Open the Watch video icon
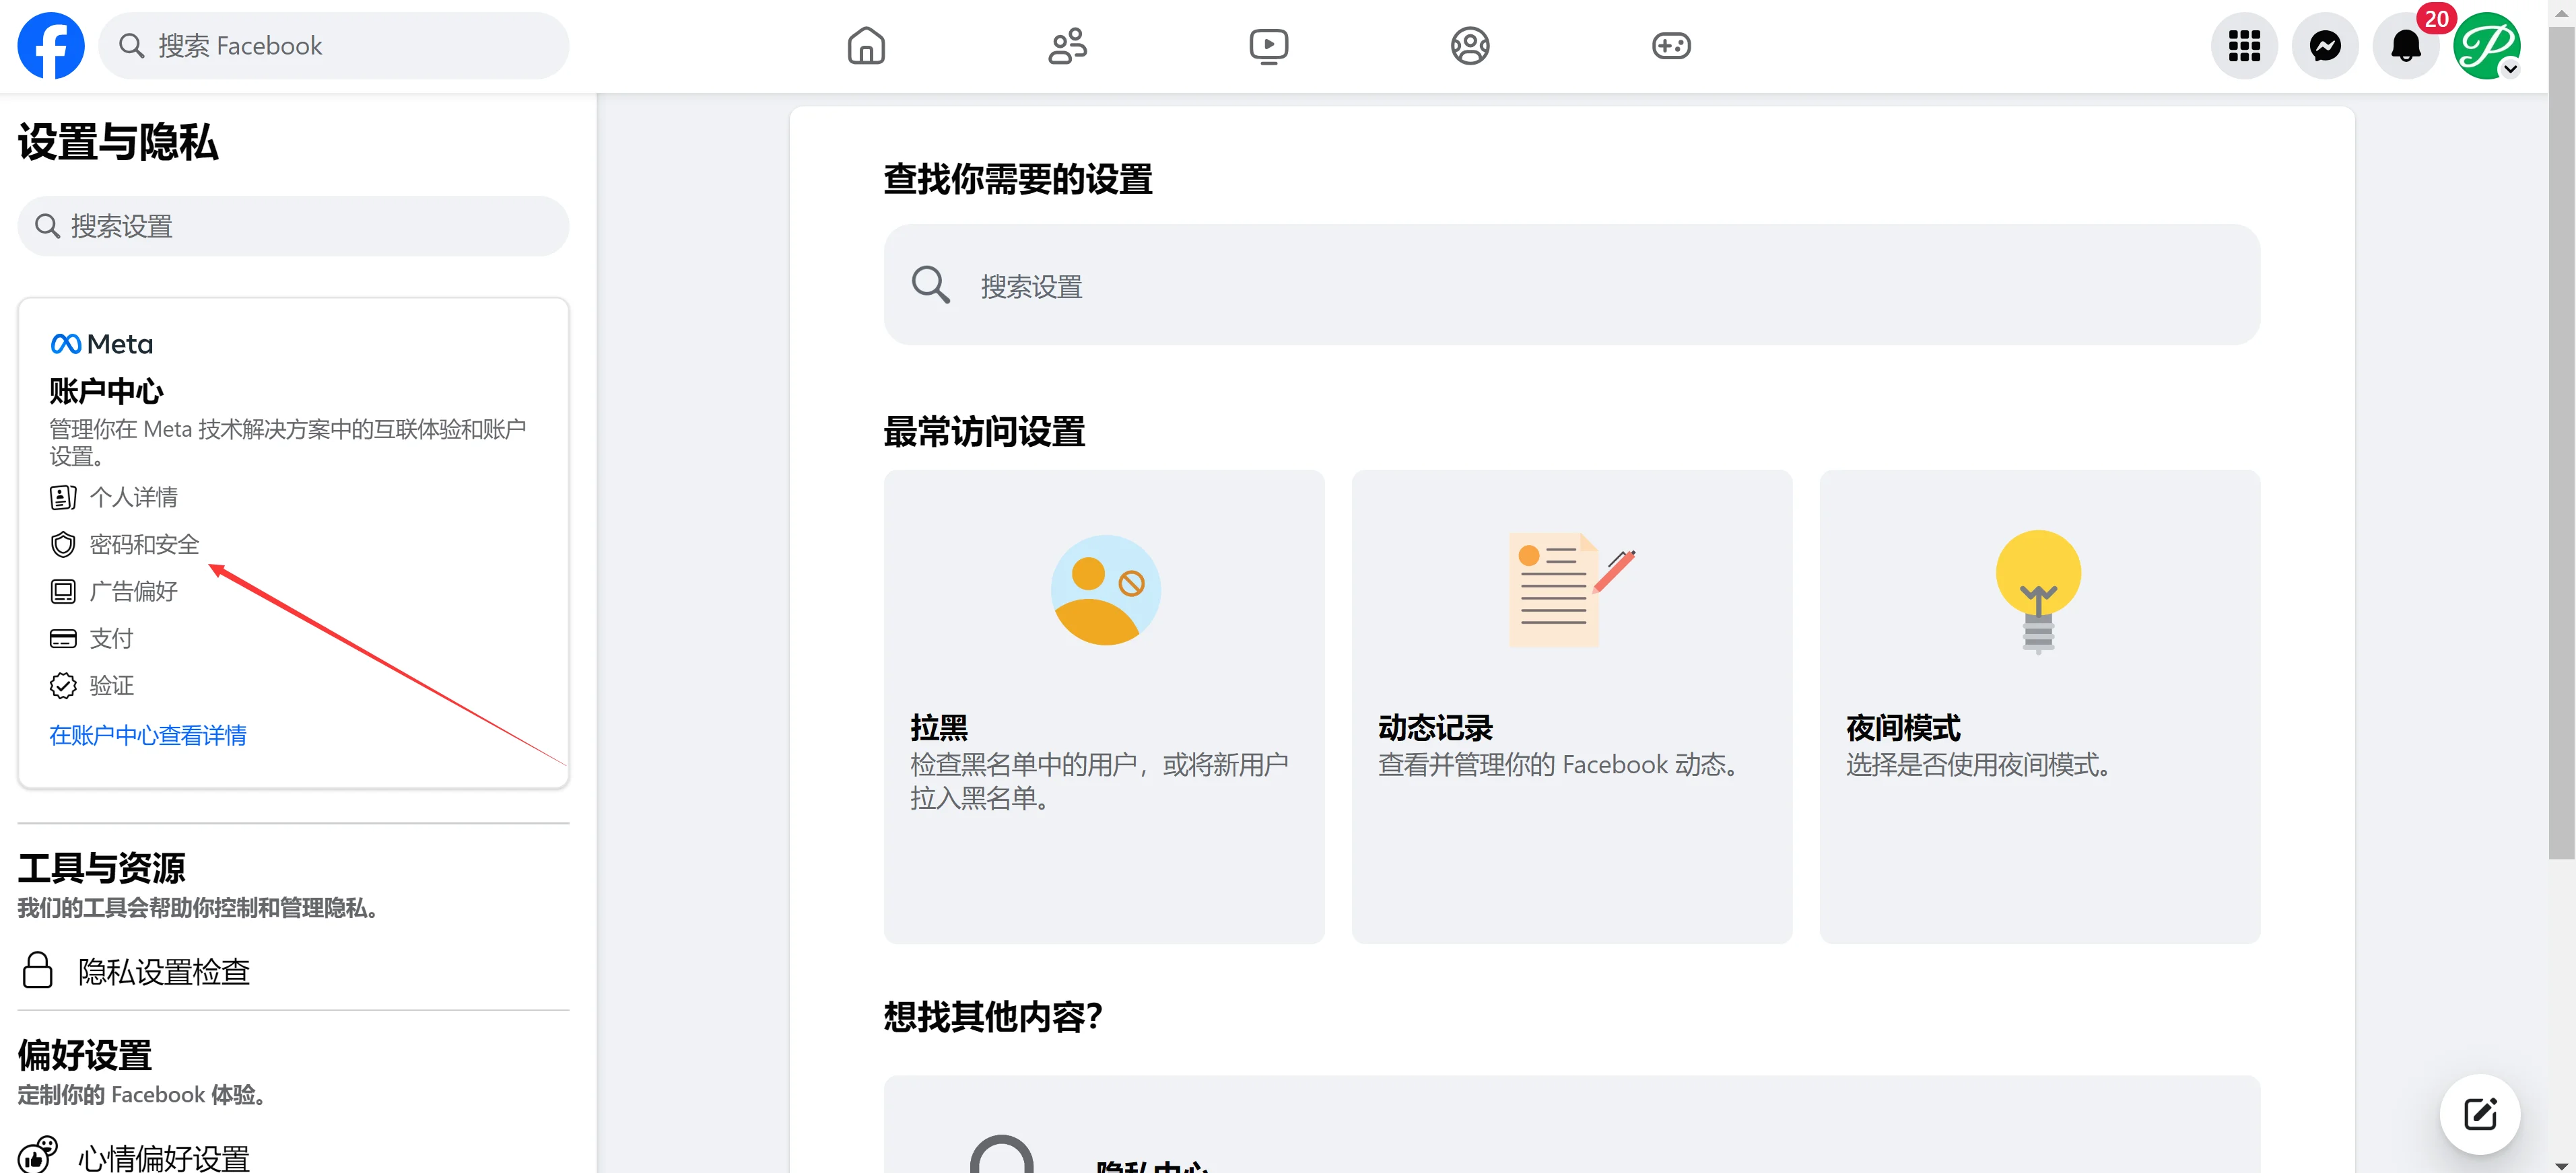Viewport: 2576px width, 1173px height. pyautogui.click(x=1268, y=46)
